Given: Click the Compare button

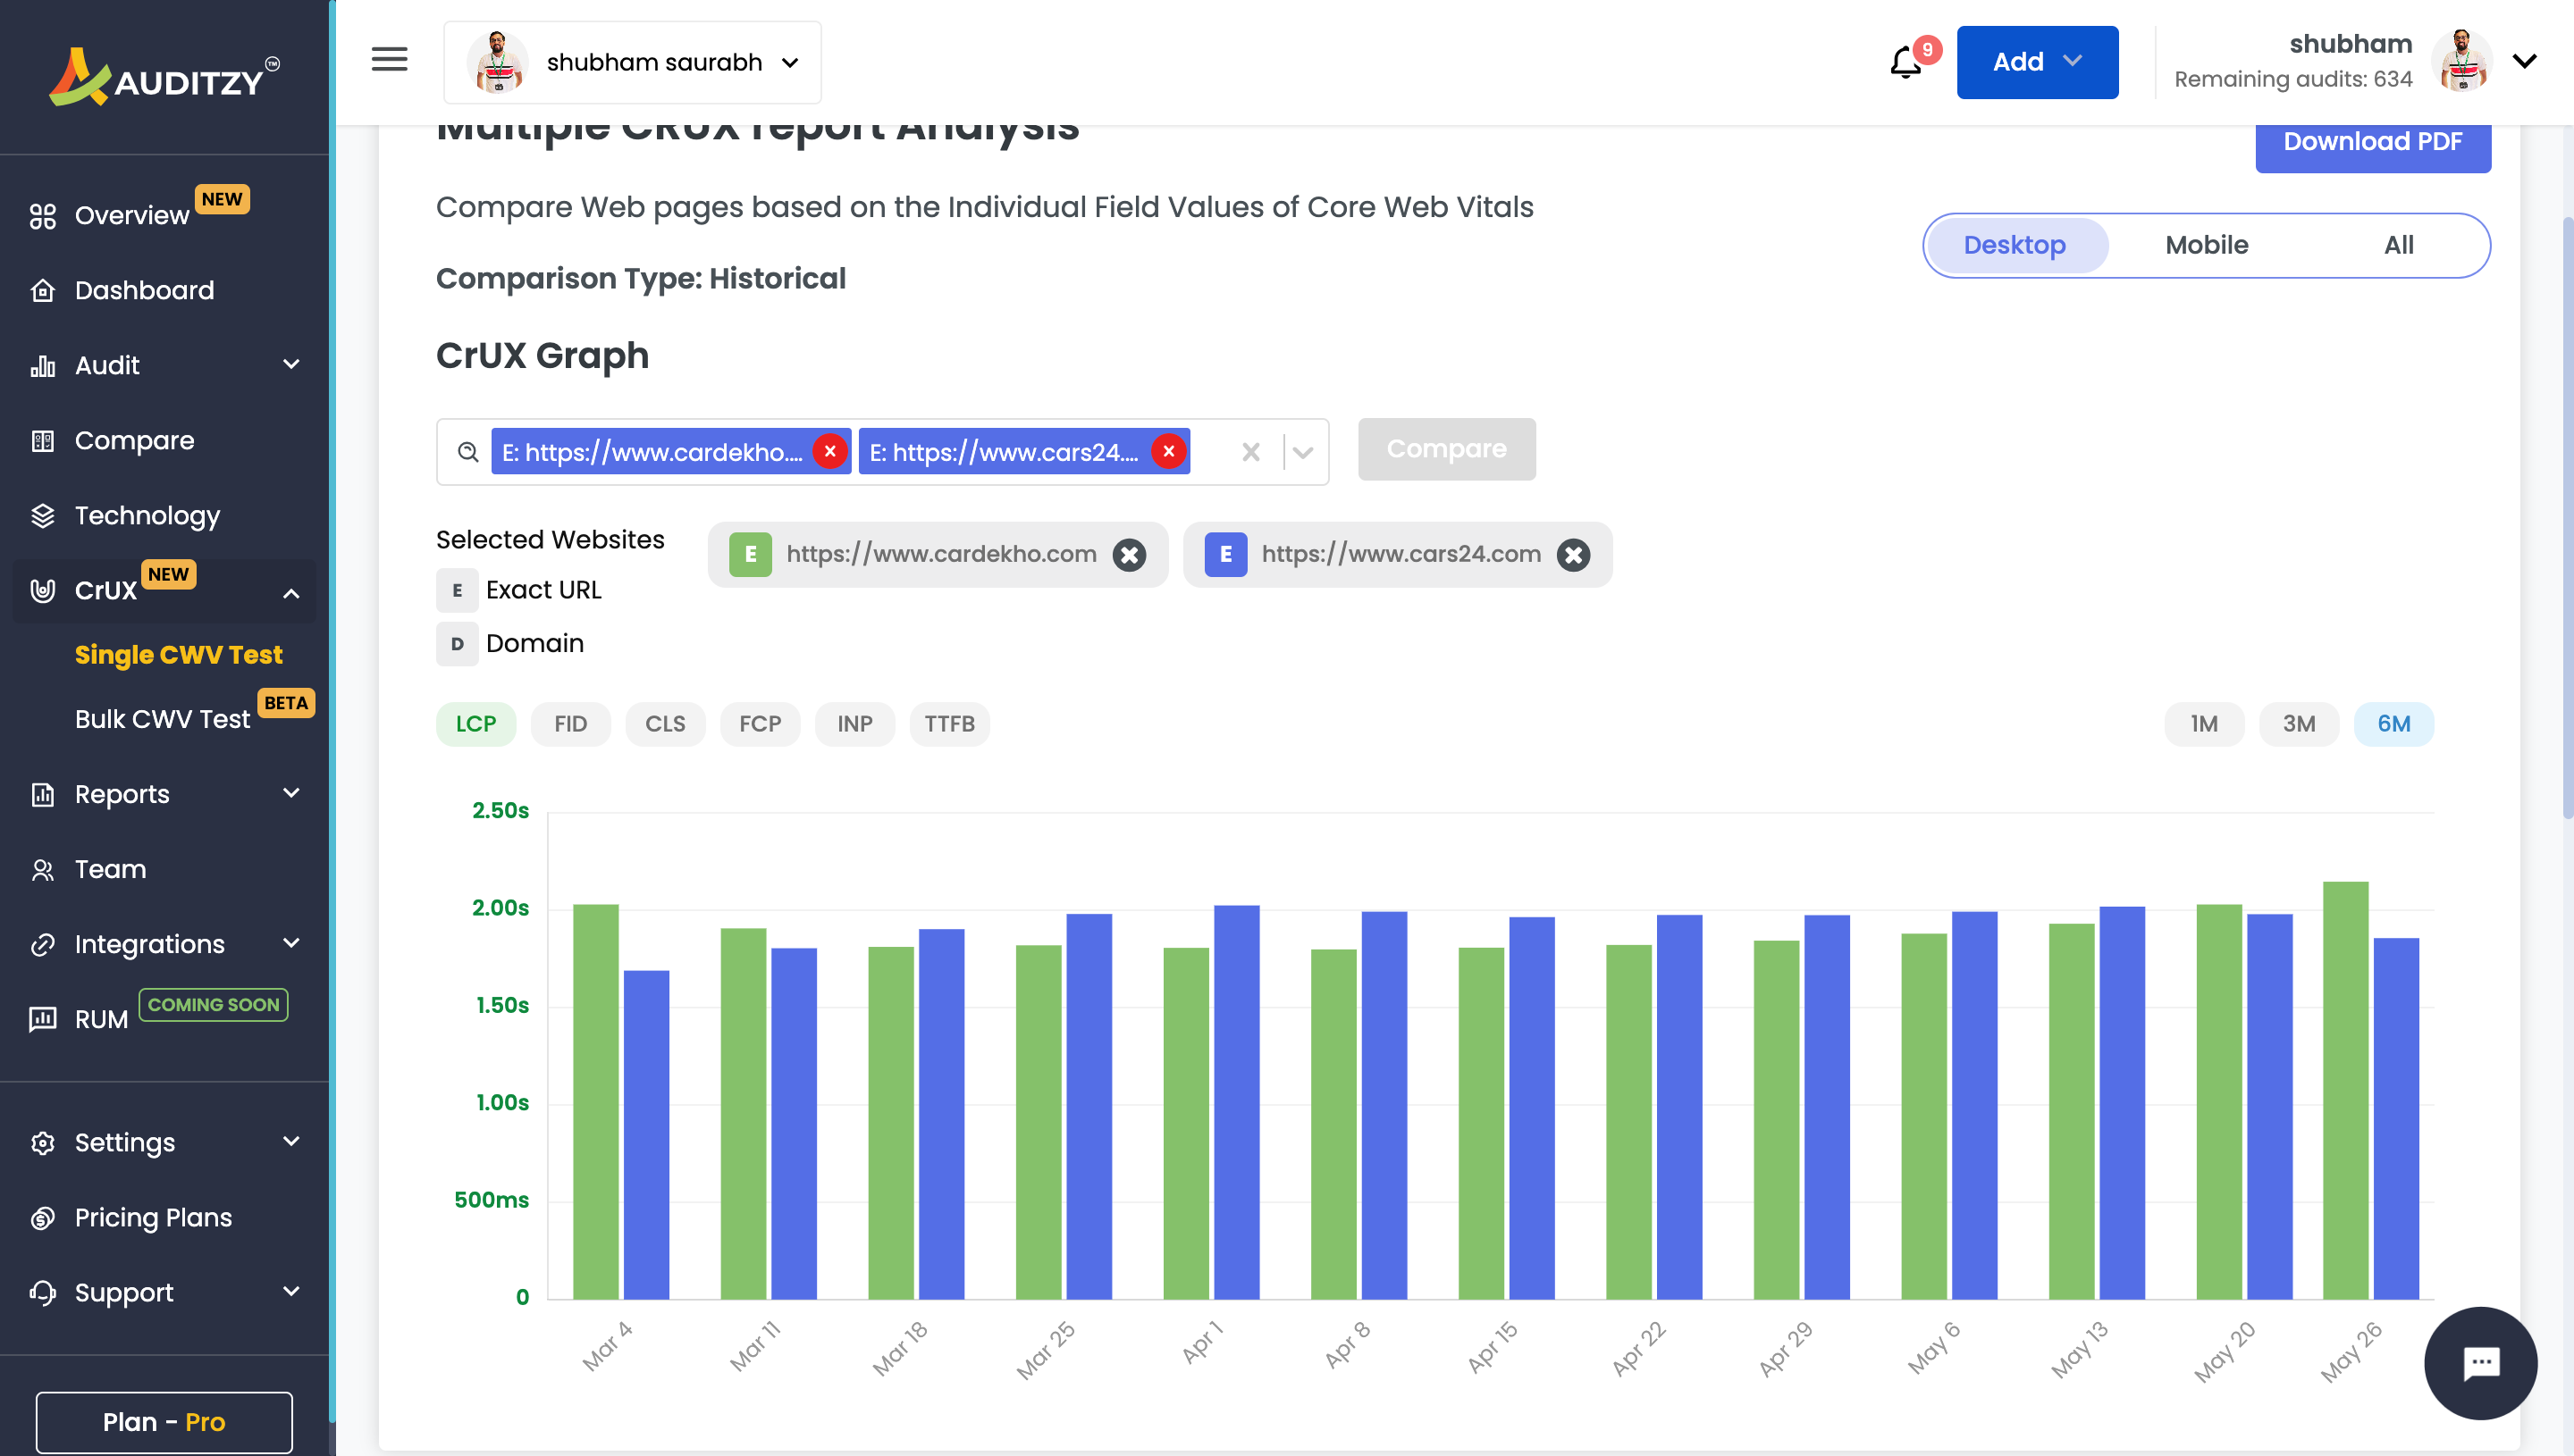Looking at the screenshot, I should pyautogui.click(x=1446, y=448).
